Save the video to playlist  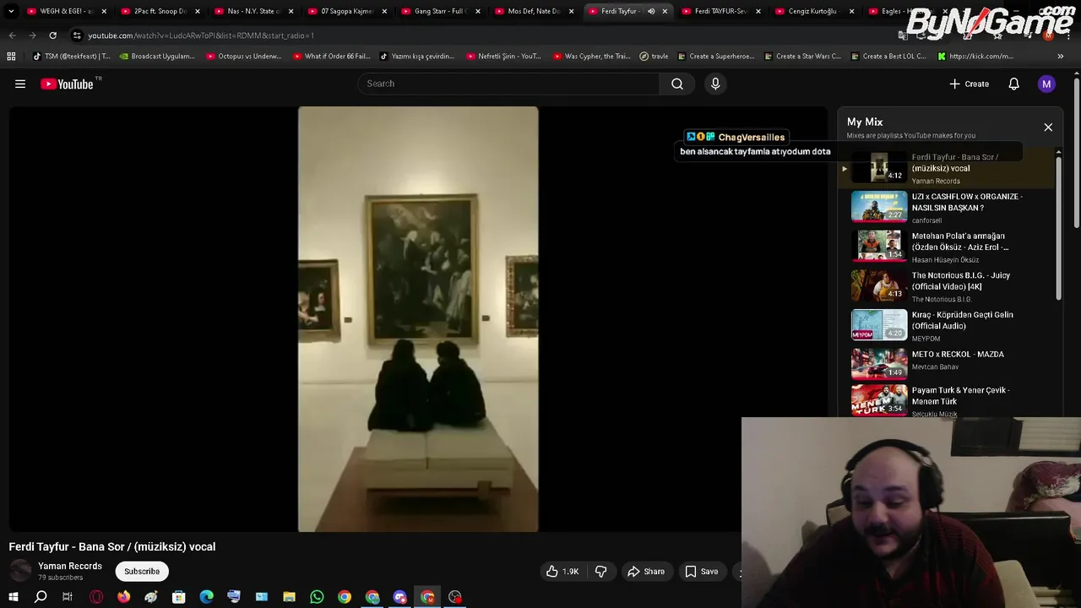coord(701,572)
